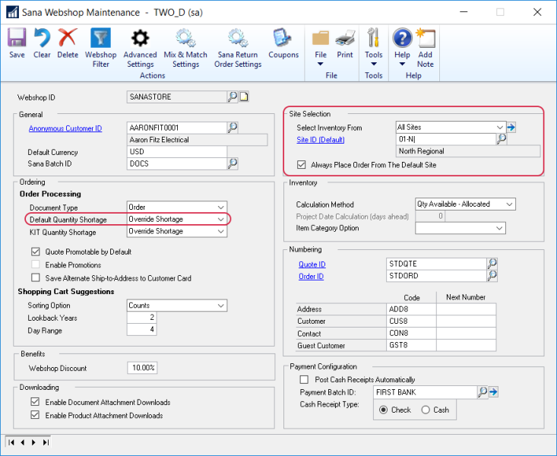This screenshot has width=557, height=456.
Task: Open Site ID lookup magnifier
Action: tap(502, 139)
